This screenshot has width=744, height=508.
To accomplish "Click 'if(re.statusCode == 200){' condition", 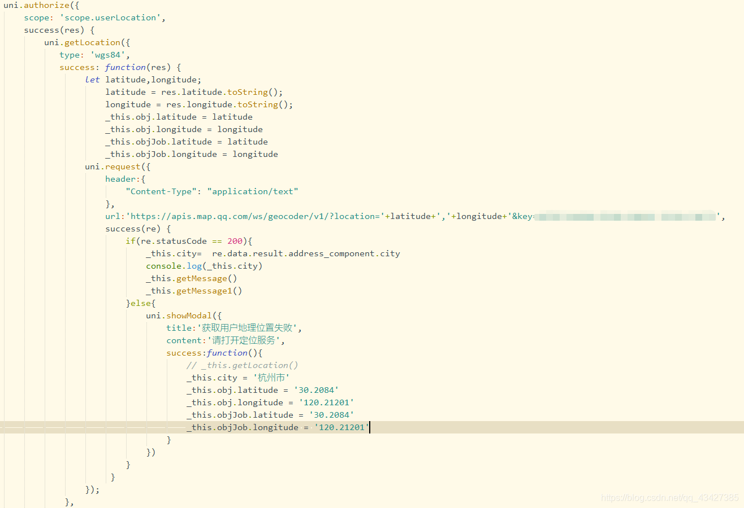I will coord(189,241).
